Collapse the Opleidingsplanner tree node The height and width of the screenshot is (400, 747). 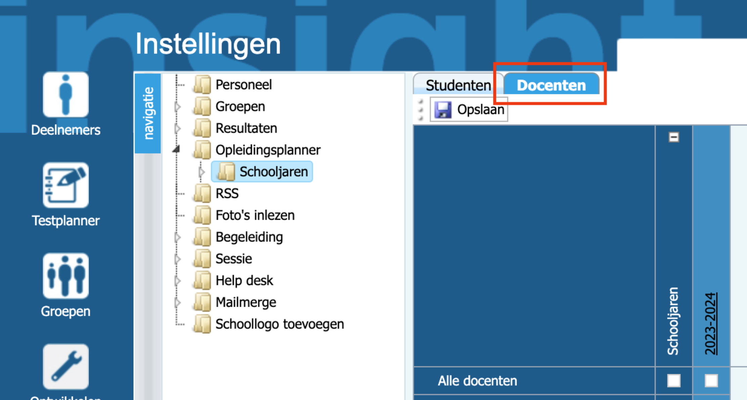pyautogui.click(x=177, y=149)
